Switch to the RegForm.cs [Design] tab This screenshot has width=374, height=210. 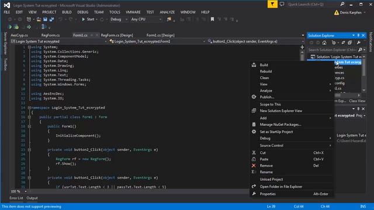pos(117,35)
